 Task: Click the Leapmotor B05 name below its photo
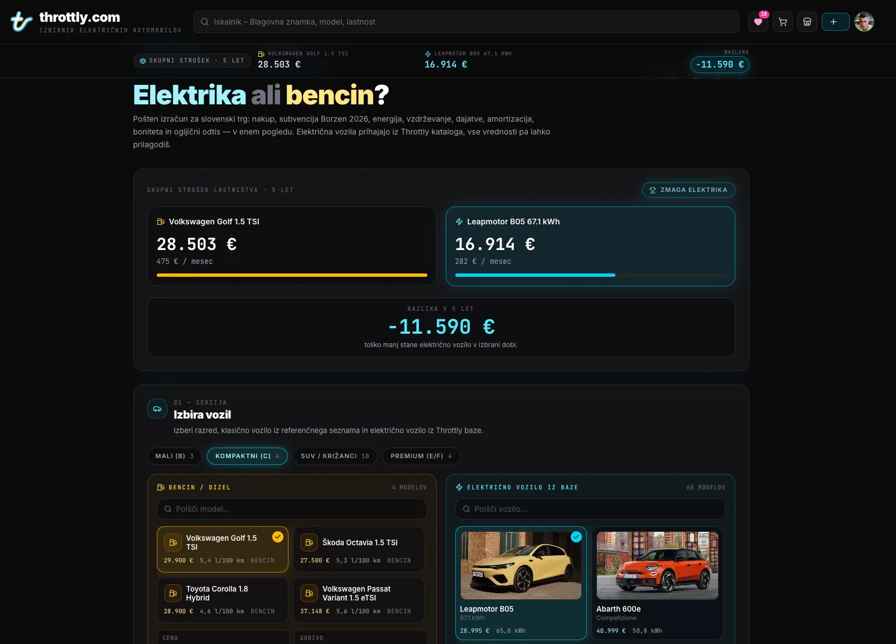point(486,609)
